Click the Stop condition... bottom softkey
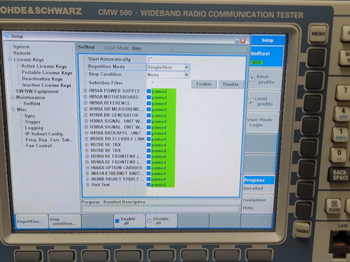This screenshot has width=350, height=262. 65,222
